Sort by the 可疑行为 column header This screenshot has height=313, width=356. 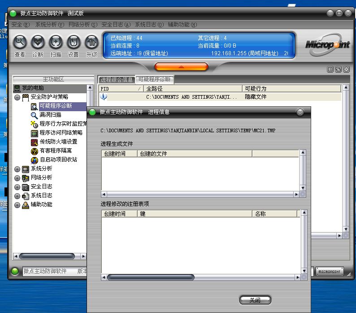click(x=292, y=89)
